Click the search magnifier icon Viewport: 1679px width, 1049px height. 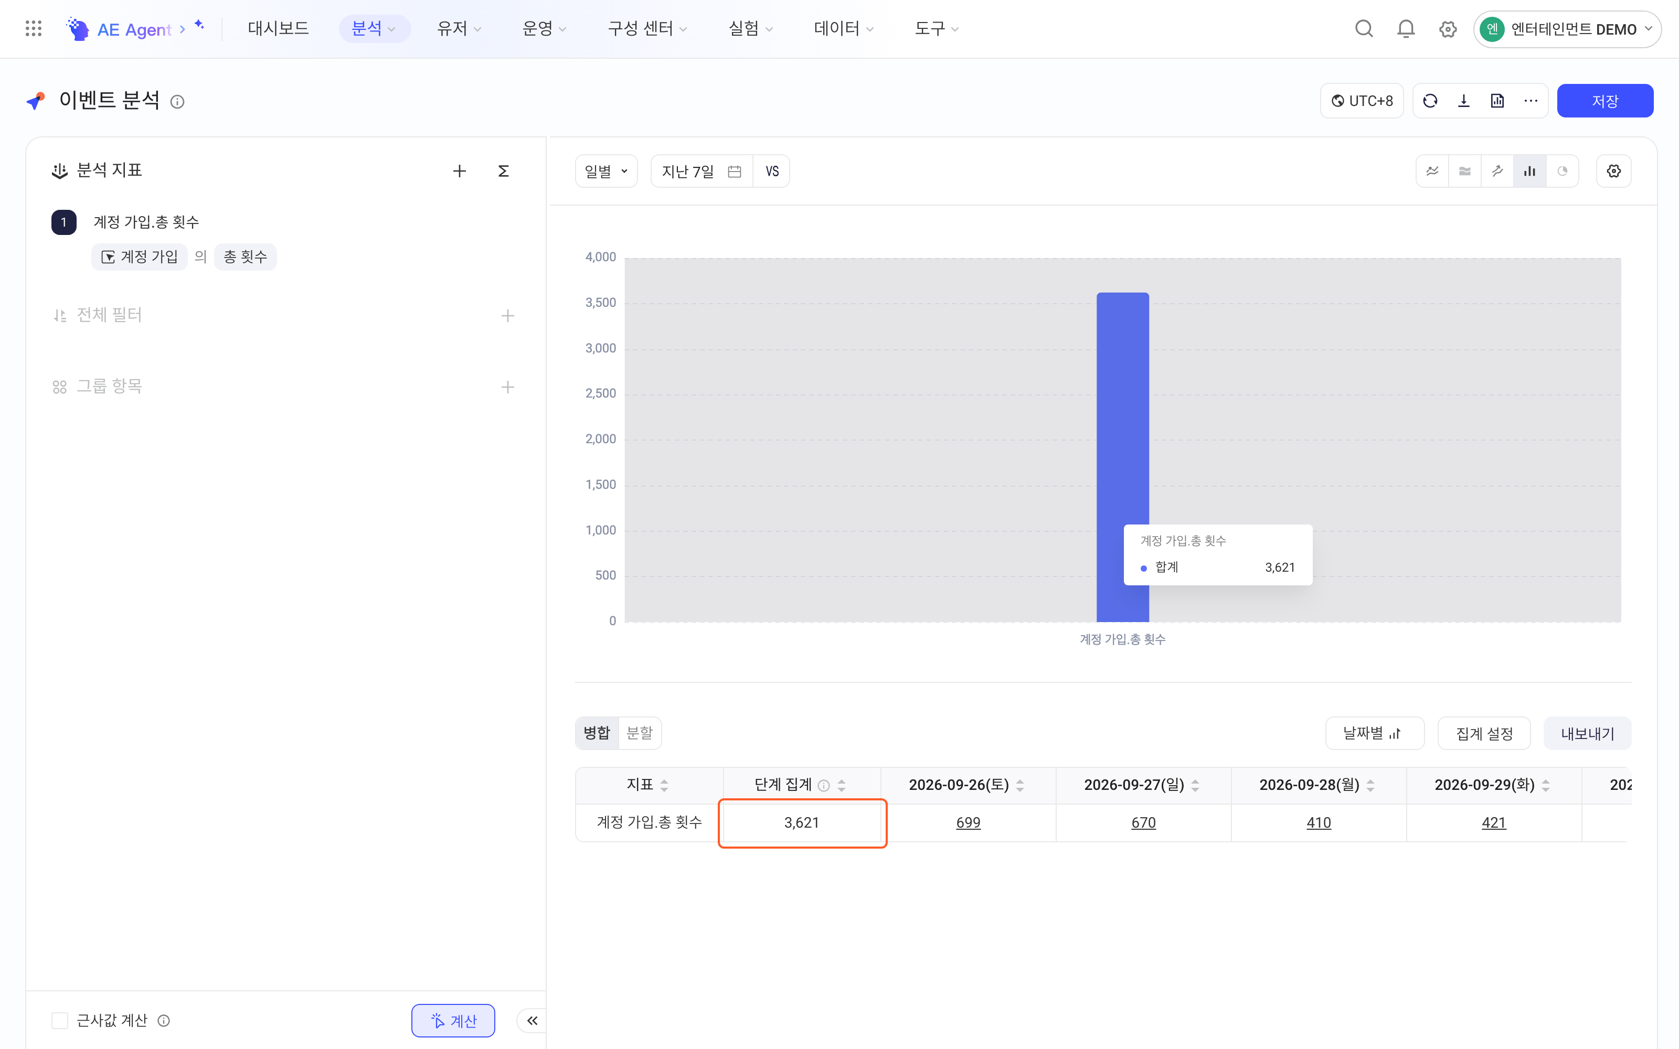pyautogui.click(x=1363, y=28)
